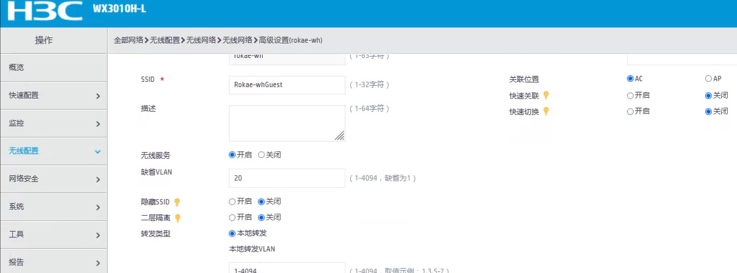Select AP for 关联位置
This screenshot has height=273, width=737.
[708, 79]
